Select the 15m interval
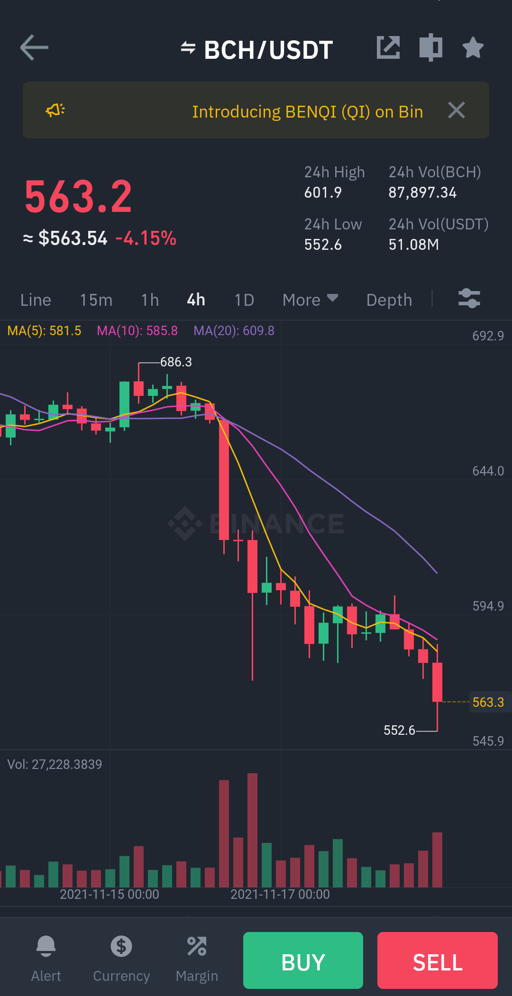This screenshot has width=512, height=996. [96, 300]
